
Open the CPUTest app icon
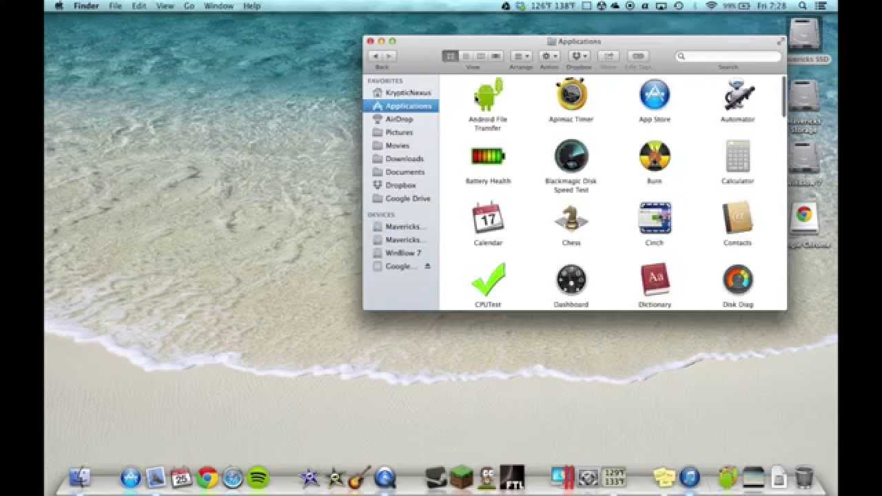coord(488,280)
